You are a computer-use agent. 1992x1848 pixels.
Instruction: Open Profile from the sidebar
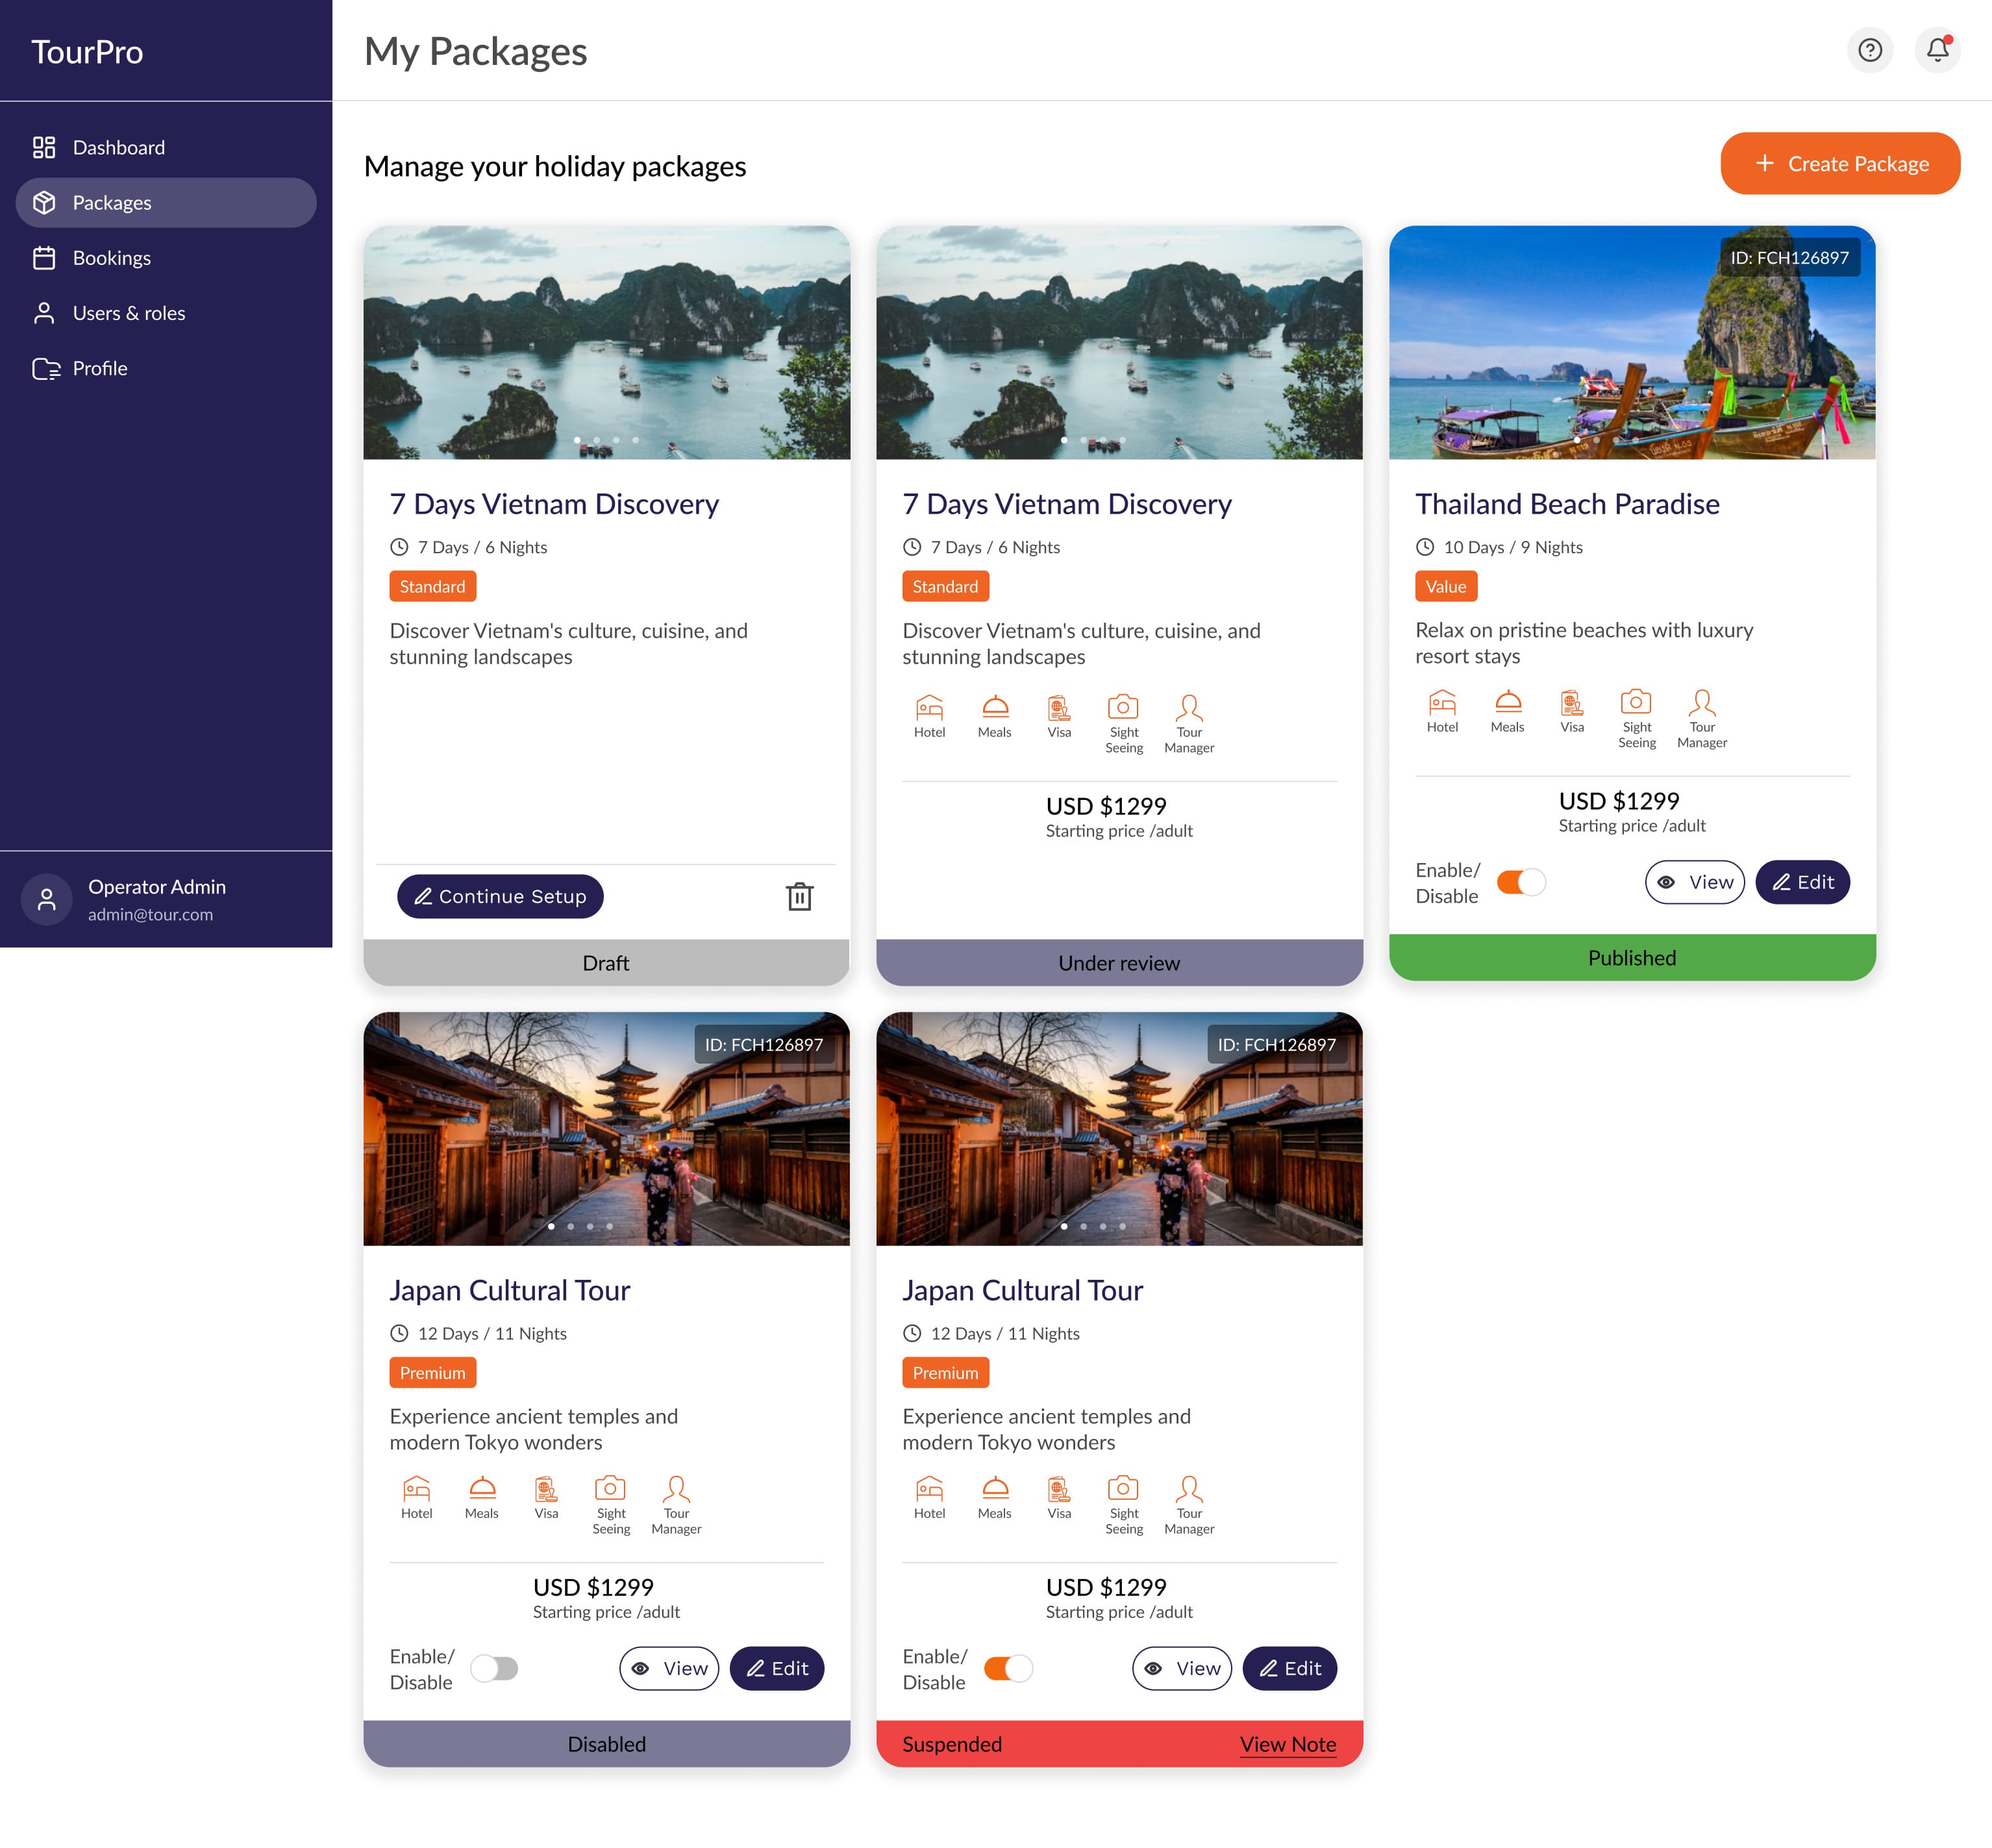click(x=166, y=369)
